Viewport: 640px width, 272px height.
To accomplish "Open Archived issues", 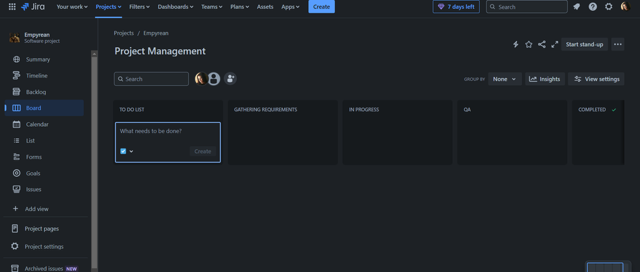I will pos(44,268).
